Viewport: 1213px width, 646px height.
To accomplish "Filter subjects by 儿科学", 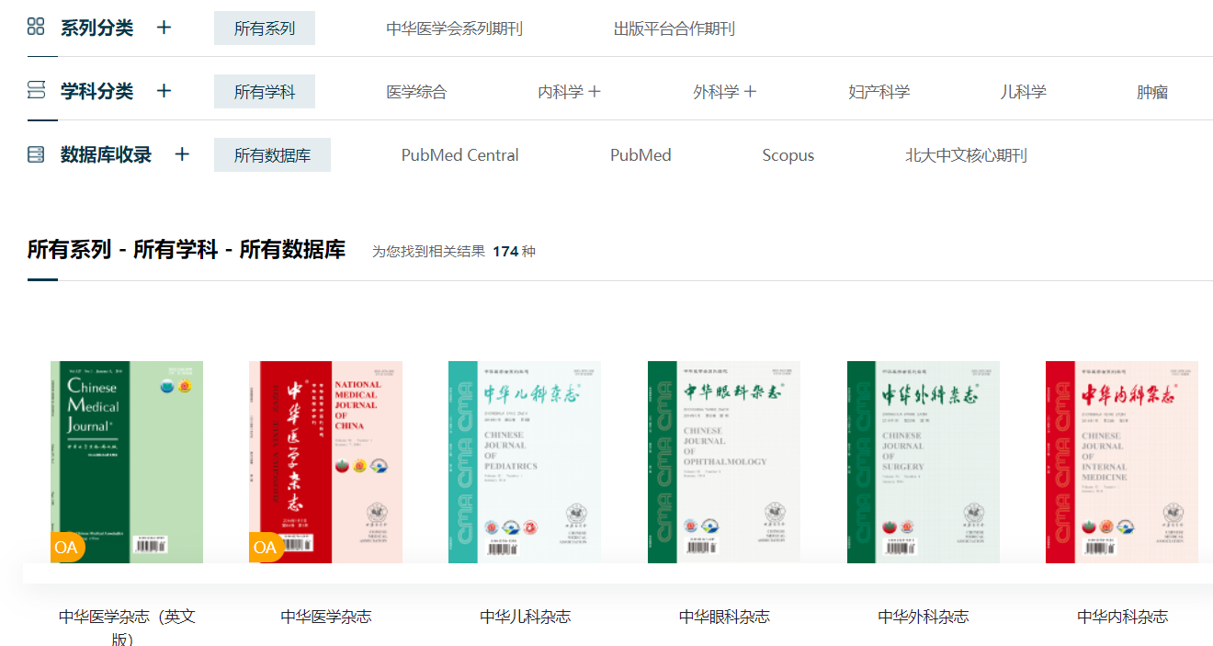I will 1024,92.
